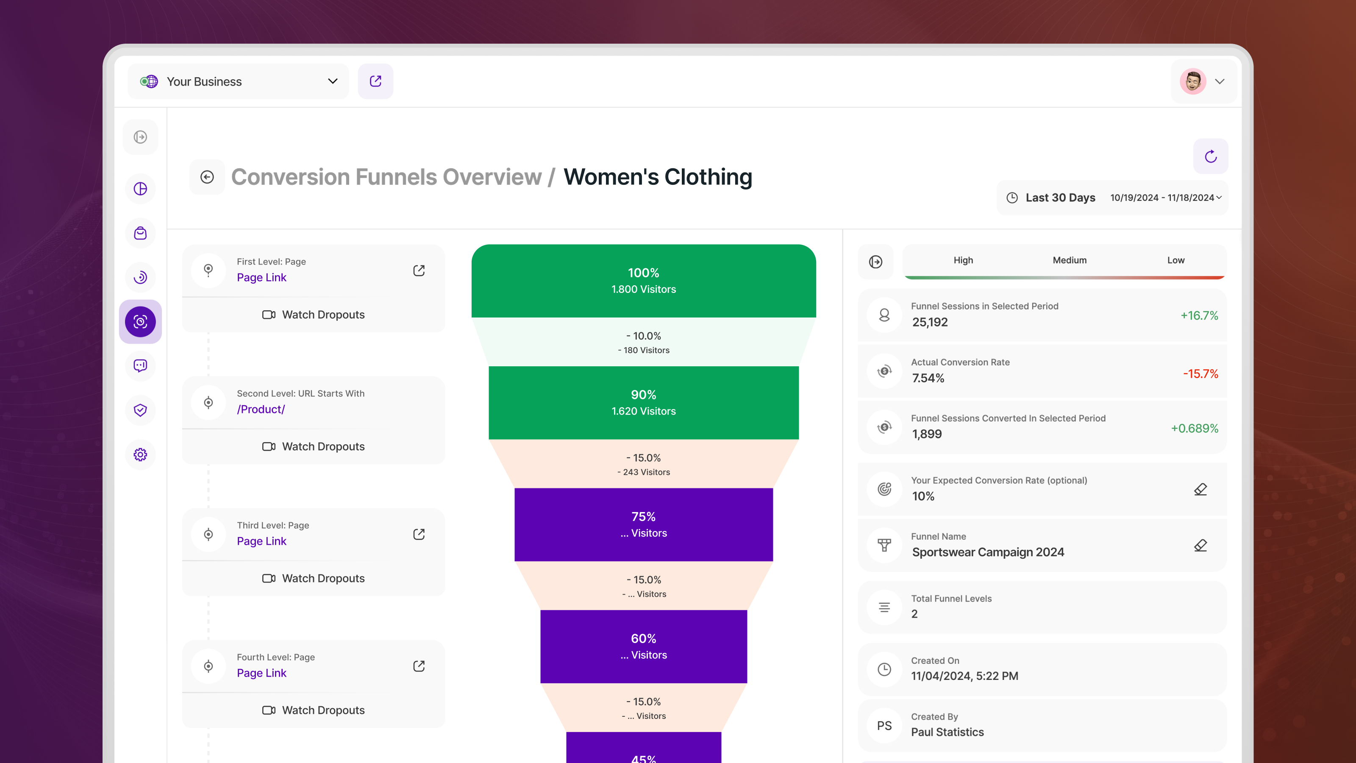Image resolution: width=1356 pixels, height=763 pixels.
Task: Open the Your Business dropdown
Action: (239, 81)
